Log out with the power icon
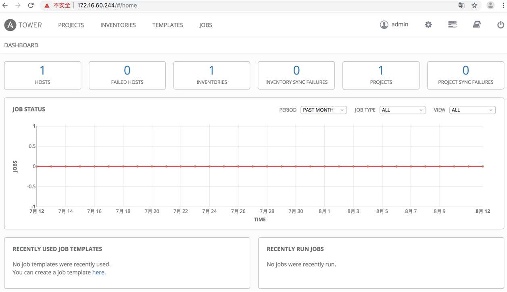Viewport: 507px width, 292px height. 501,25
